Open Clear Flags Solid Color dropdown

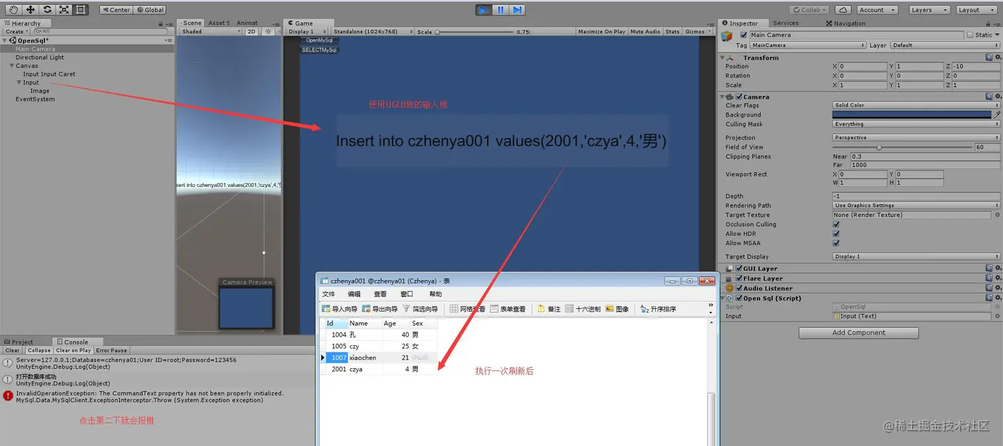916,105
